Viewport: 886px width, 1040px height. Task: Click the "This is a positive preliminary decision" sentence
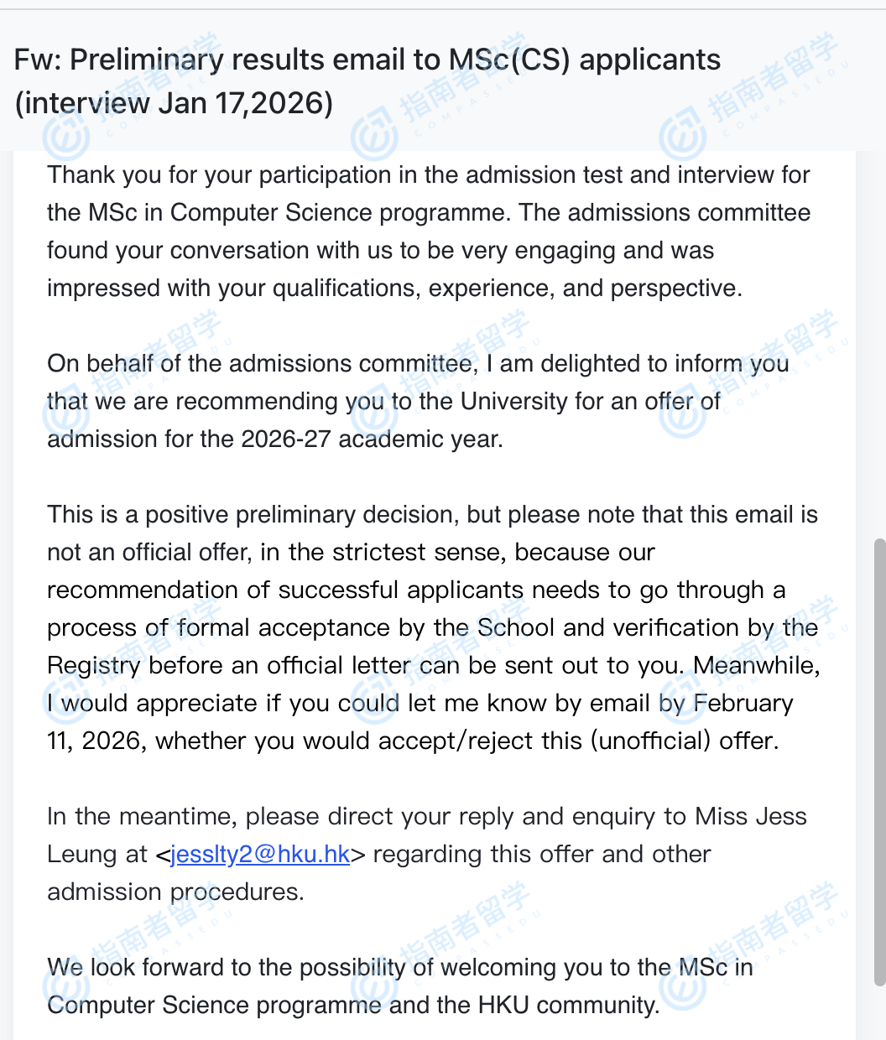(x=252, y=515)
